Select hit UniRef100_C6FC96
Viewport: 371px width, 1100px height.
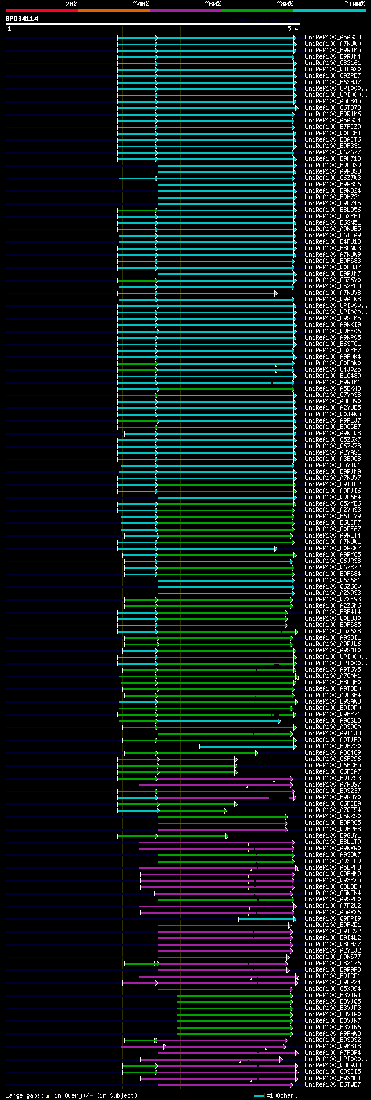(x=333, y=759)
